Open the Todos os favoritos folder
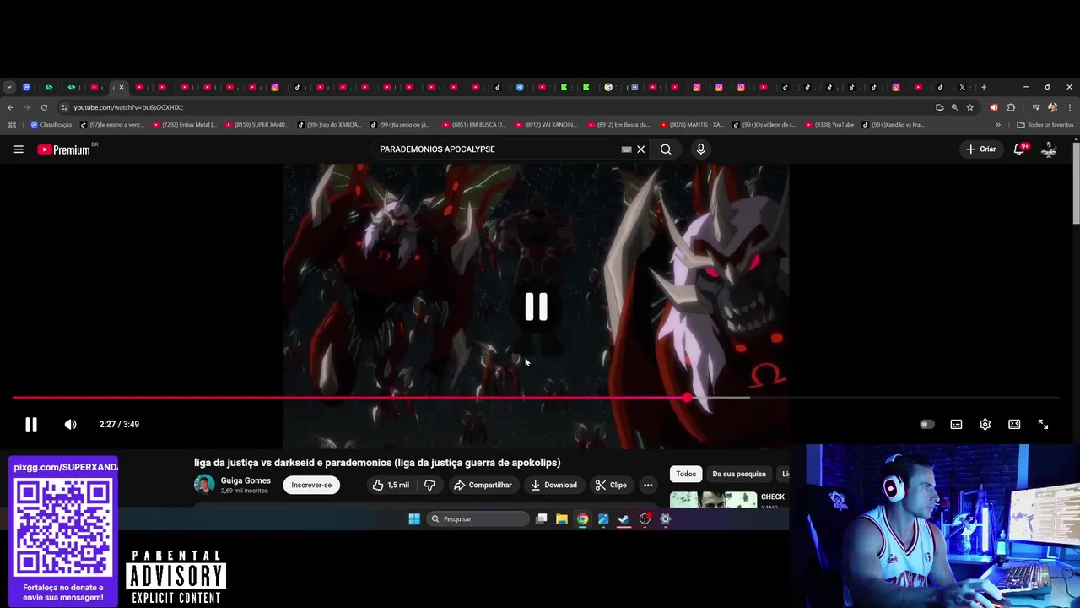Viewport: 1080px width, 608px height. tap(1045, 125)
